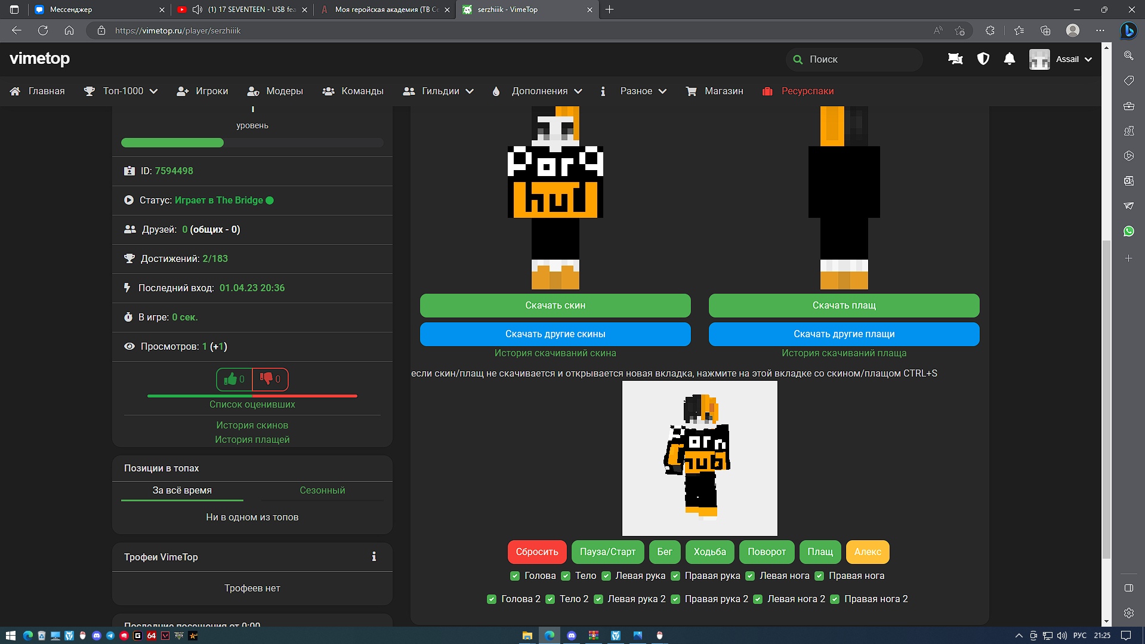Open WhatsApp in the Edge sidebar
This screenshot has width=1145, height=644.
point(1128,231)
